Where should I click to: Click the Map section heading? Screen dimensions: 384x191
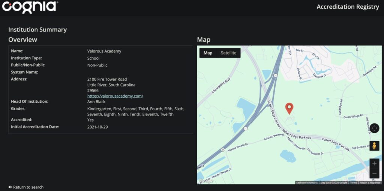pos(204,40)
